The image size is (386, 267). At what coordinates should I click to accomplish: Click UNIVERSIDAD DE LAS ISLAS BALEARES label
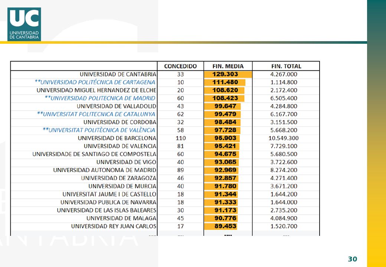coord(107,210)
